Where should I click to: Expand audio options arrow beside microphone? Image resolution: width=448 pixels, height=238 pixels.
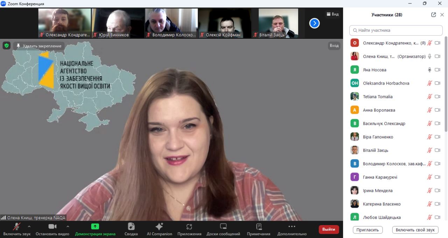pyautogui.click(x=29, y=226)
